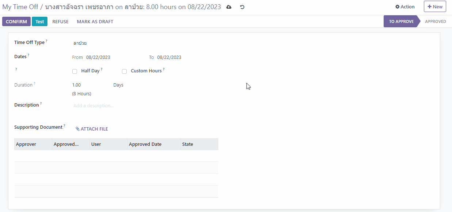This screenshot has width=452, height=212.
Task: Click the discard changes undo icon
Action: click(242, 7)
